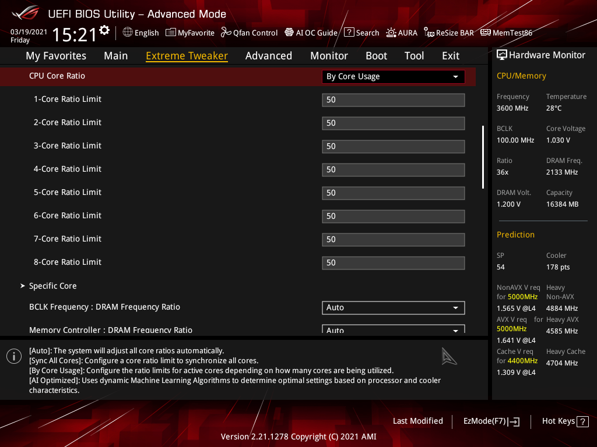Click BCLK Frequency : DRAM Frequency Ratio label
The image size is (597, 447).
point(105,307)
